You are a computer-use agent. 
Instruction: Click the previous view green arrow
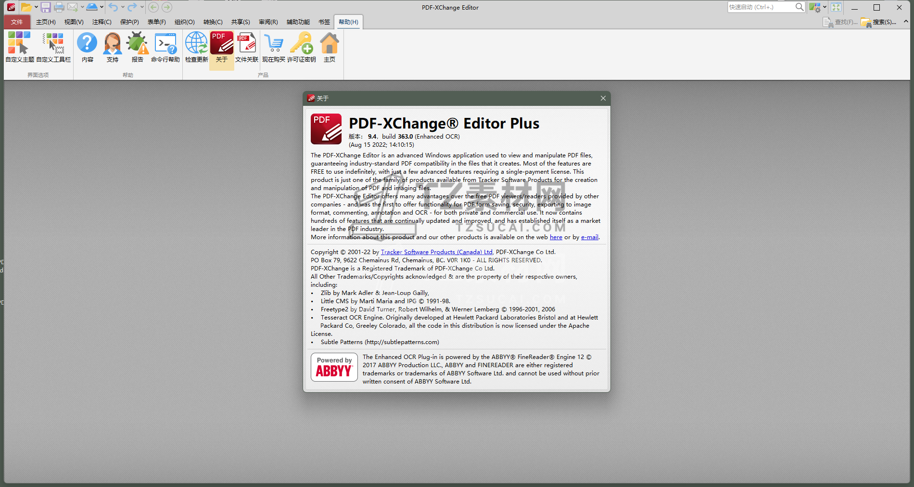click(153, 7)
